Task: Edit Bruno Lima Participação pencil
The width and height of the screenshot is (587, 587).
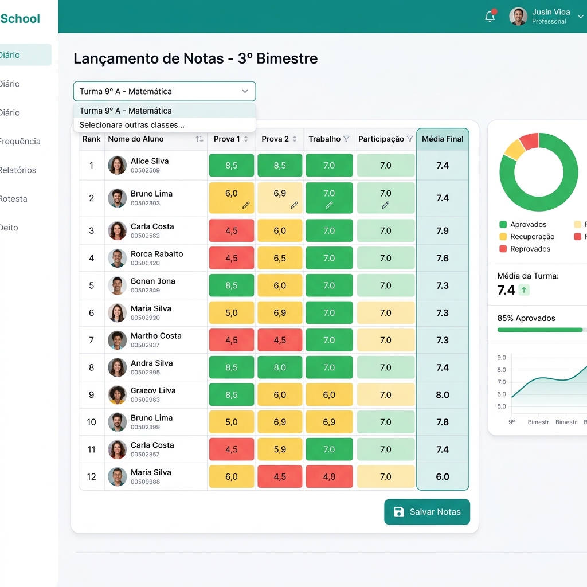Action: [x=386, y=205]
